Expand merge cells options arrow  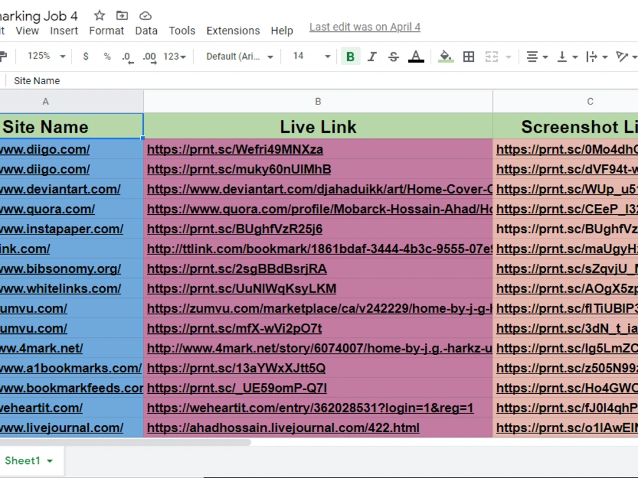tap(508, 57)
